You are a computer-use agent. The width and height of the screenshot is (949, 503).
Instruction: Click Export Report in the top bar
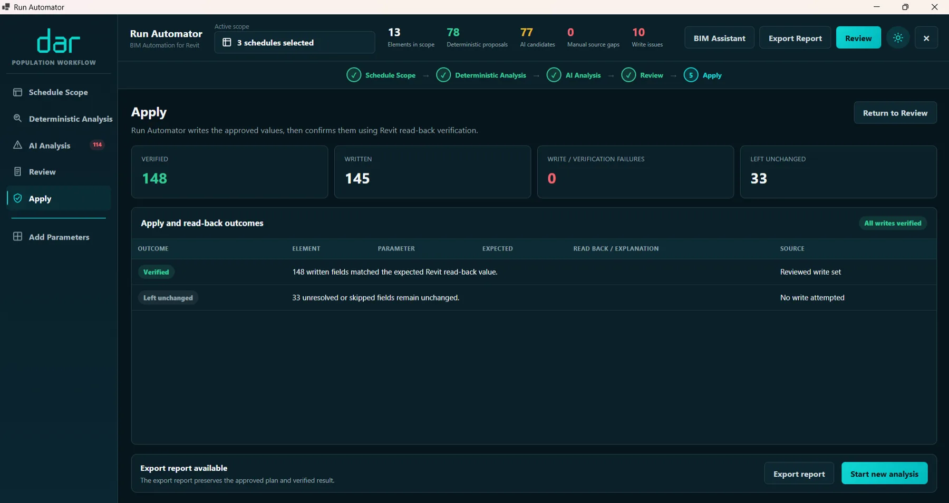[795, 38]
